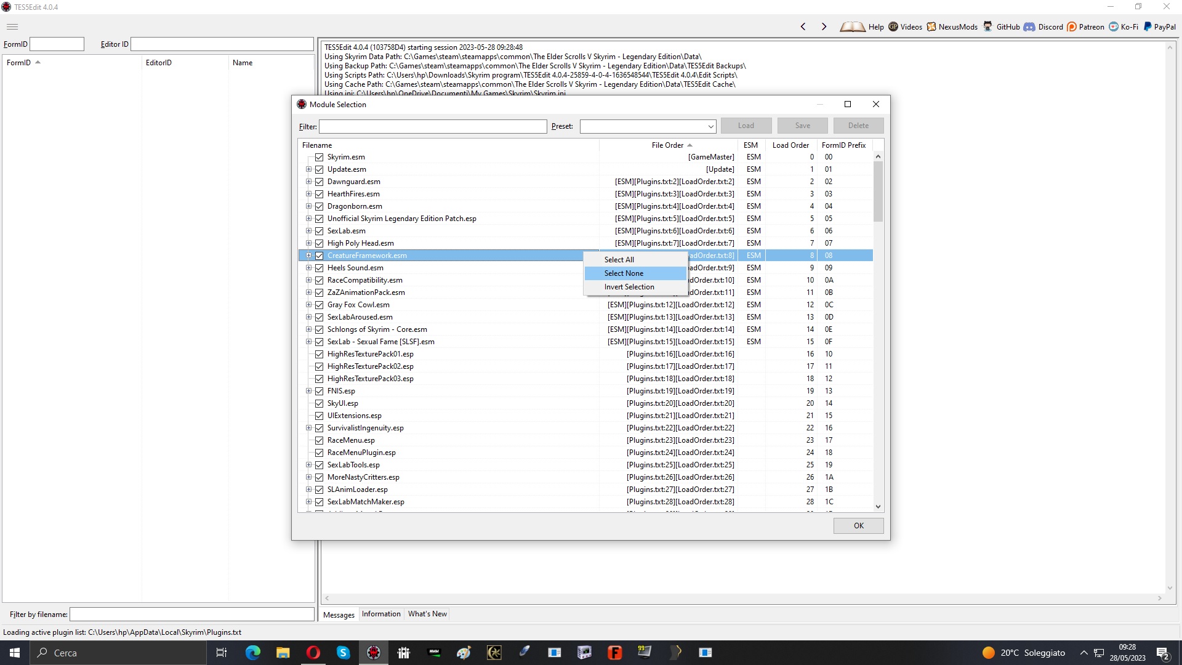1182x665 pixels.
Task: Open weather widget 20°C Soleggiato
Action: pyautogui.click(x=1024, y=653)
